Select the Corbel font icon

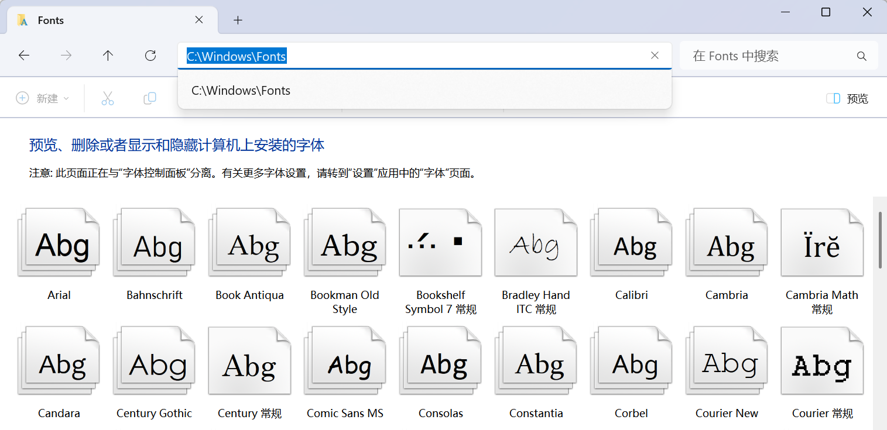tap(631, 360)
